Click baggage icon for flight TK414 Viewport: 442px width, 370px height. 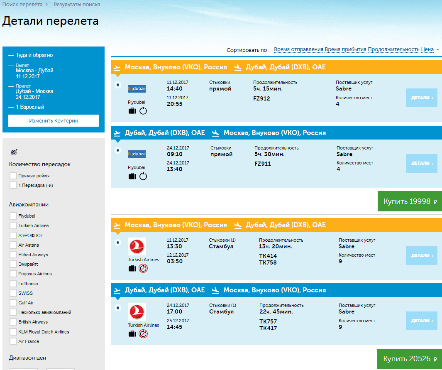(132, 269)
